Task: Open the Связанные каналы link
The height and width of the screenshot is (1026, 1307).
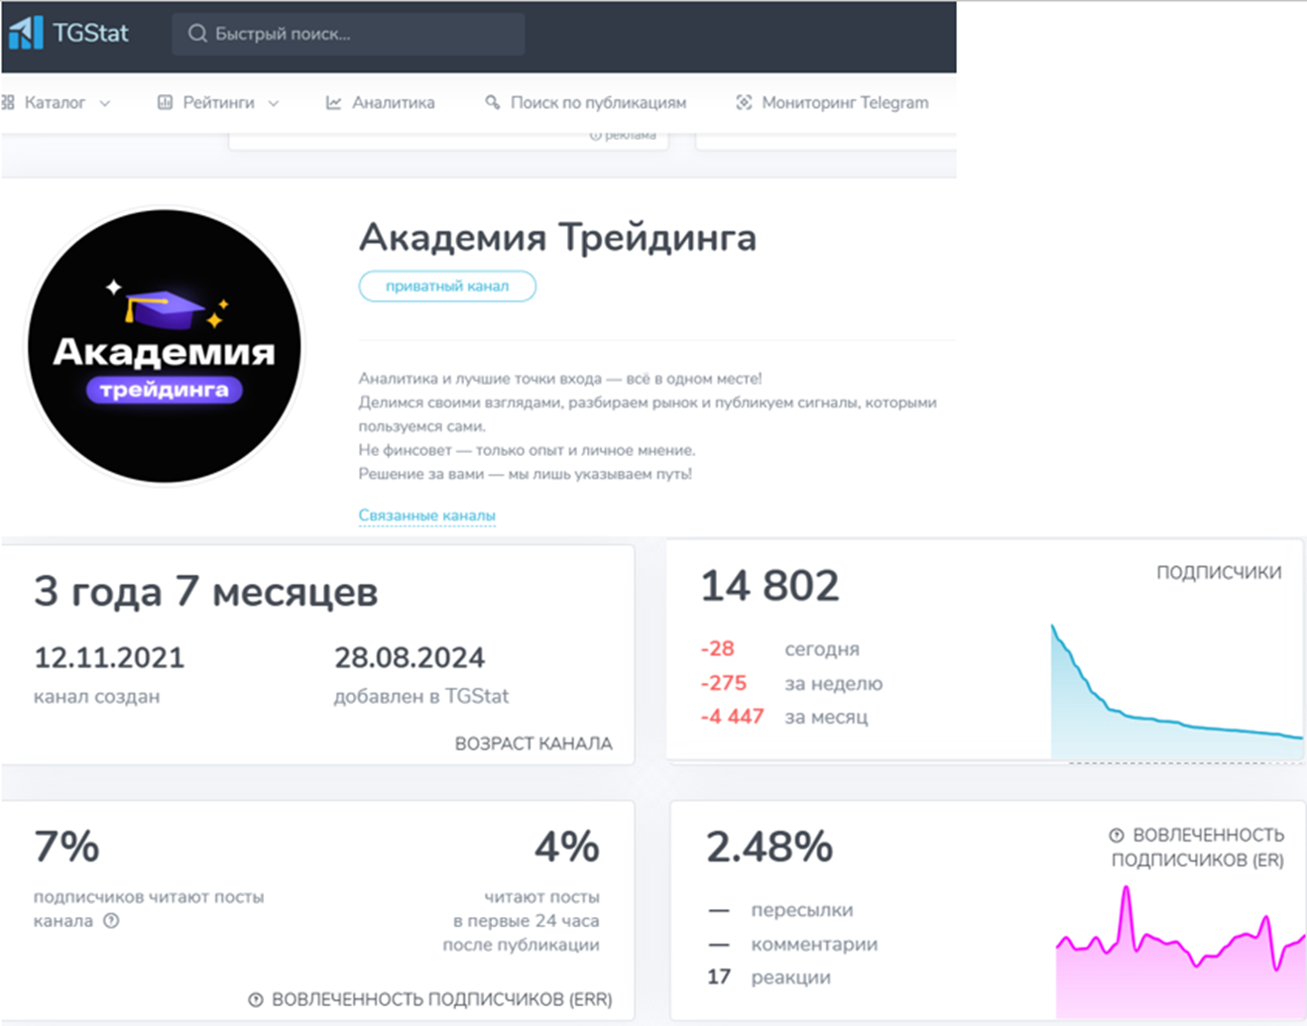Action: coord(426,515)
